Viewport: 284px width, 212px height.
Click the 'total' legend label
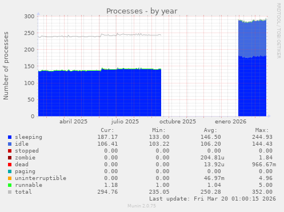[x=23, y=192]
